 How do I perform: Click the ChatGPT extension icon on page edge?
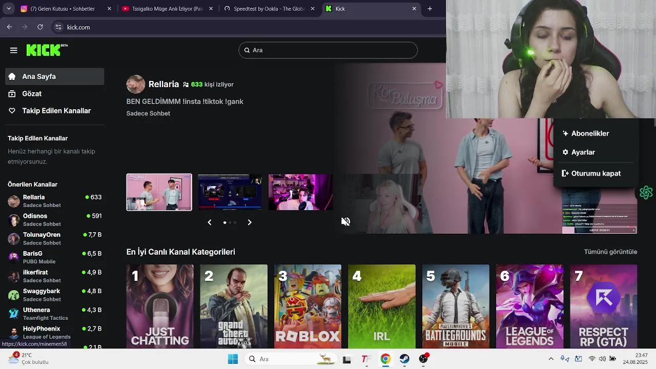pyautogui.click(x=646, y=192)
